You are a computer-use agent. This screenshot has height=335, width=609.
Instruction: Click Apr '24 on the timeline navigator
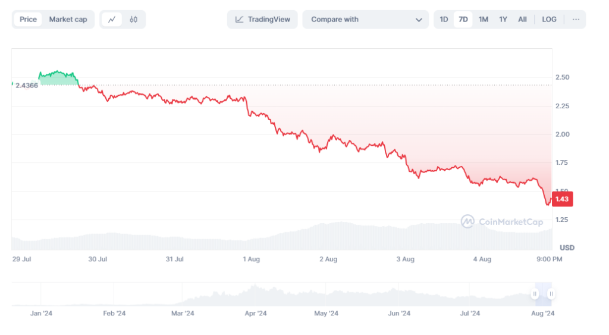(x=255, y=313)
